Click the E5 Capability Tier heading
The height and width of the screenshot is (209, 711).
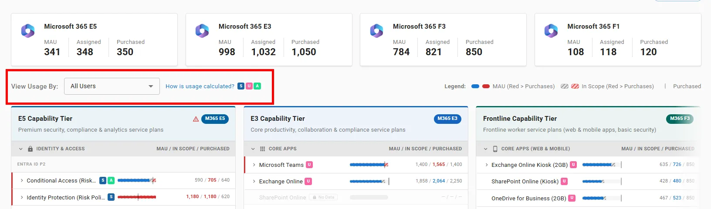[x=45, y=119]
